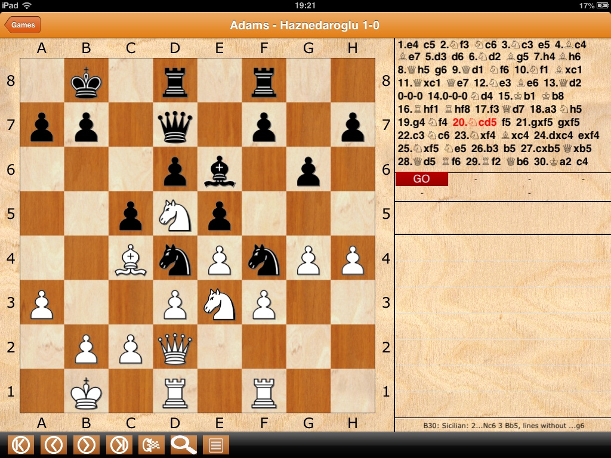Select the white knight on d5

[175, 215]
